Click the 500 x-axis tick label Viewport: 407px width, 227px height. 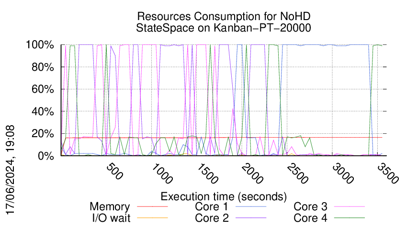coord(114,171)
